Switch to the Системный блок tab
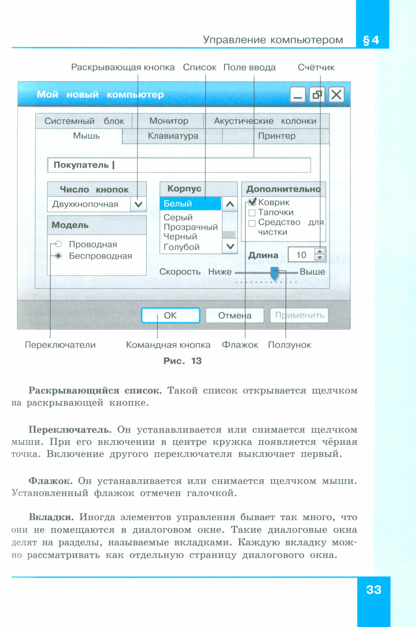The width and height of the screenshot is (416, 627). 84,121
